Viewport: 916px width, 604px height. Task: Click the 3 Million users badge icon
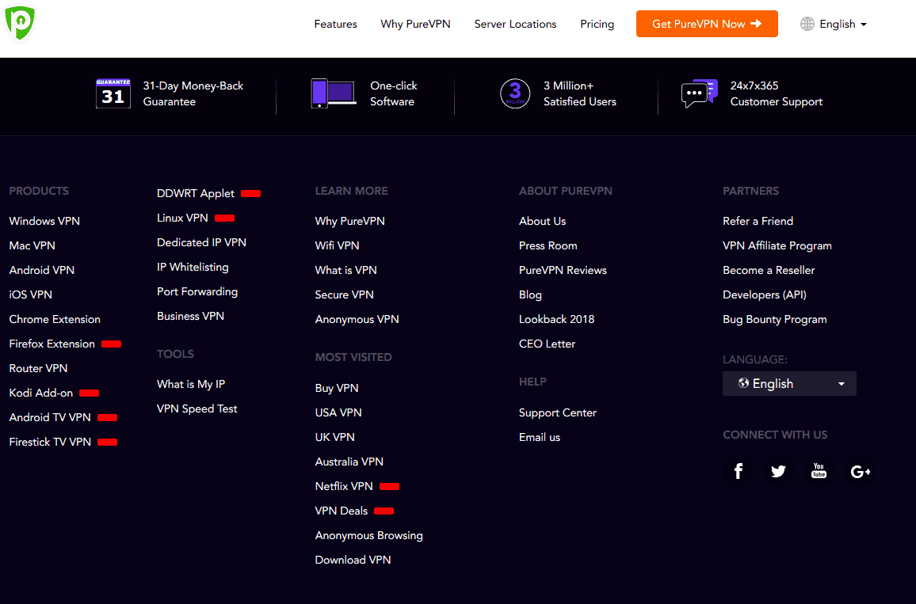tap(515, 93)
